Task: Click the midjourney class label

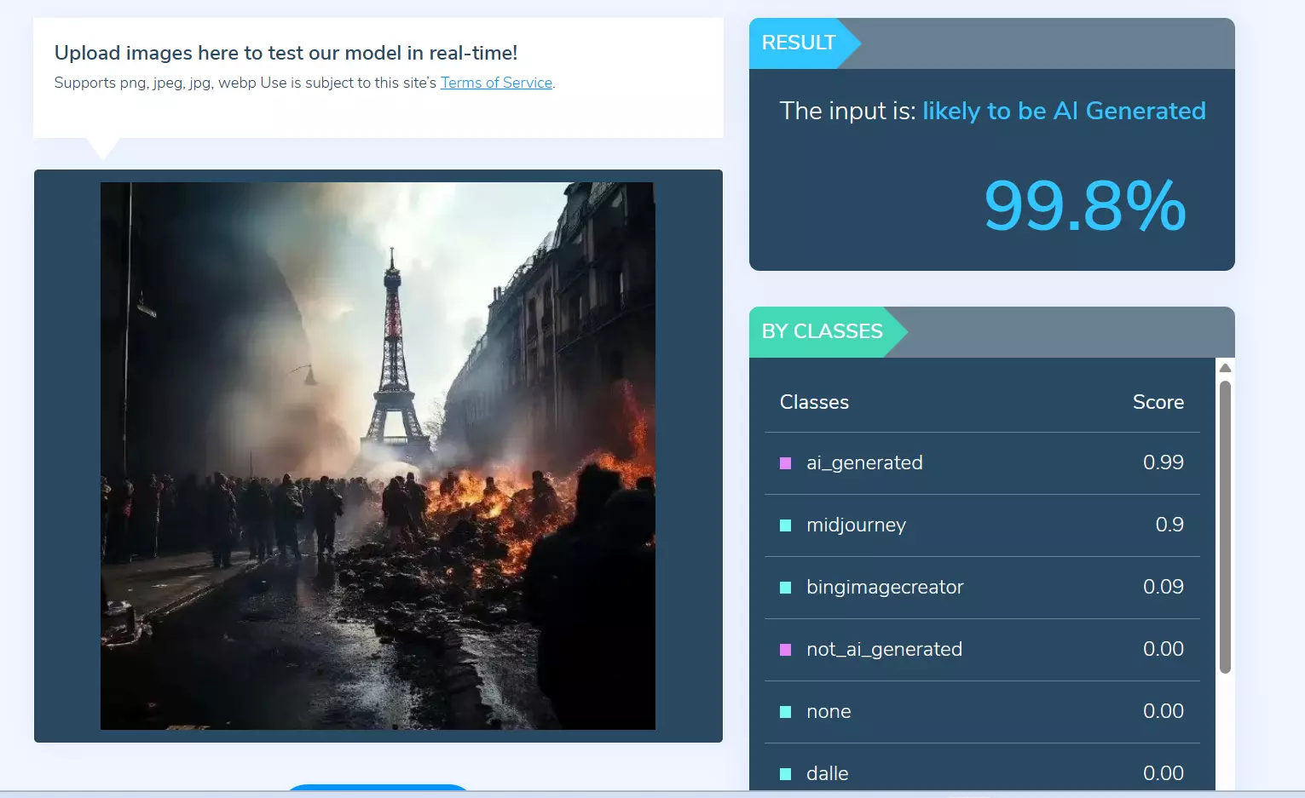Action: click(x=856, y=525)
